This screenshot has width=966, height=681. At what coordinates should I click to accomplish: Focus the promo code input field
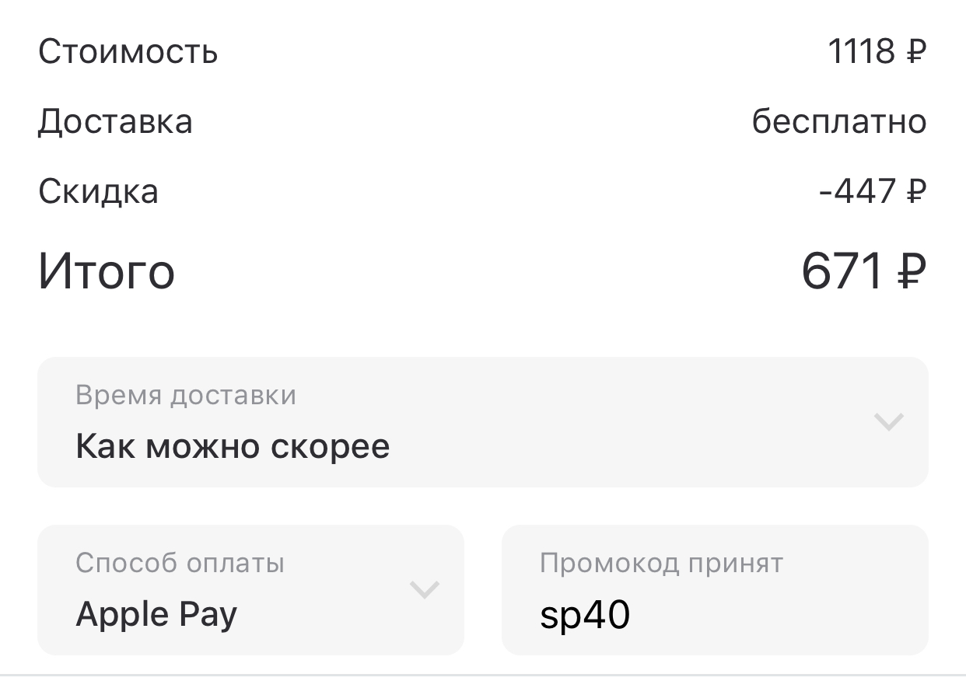pos(715,590)
